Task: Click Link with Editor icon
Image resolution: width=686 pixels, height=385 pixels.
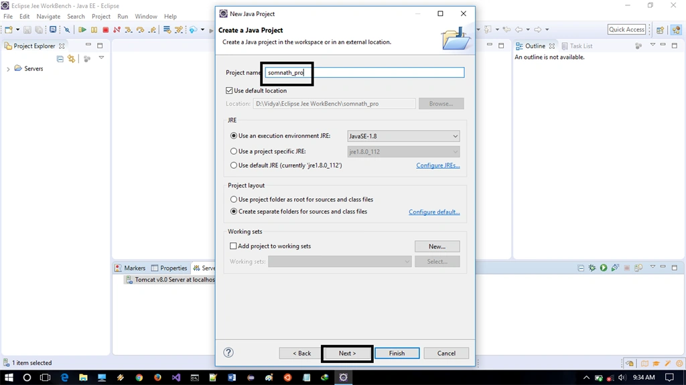Action: 71,59
